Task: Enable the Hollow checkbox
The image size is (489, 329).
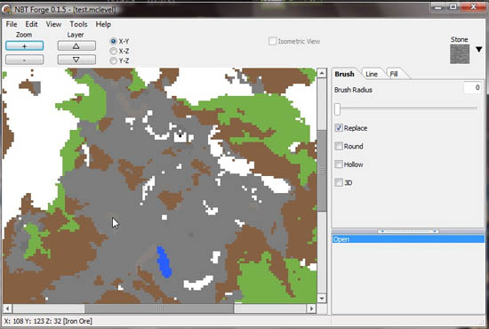Action: [x=339, y=164]
